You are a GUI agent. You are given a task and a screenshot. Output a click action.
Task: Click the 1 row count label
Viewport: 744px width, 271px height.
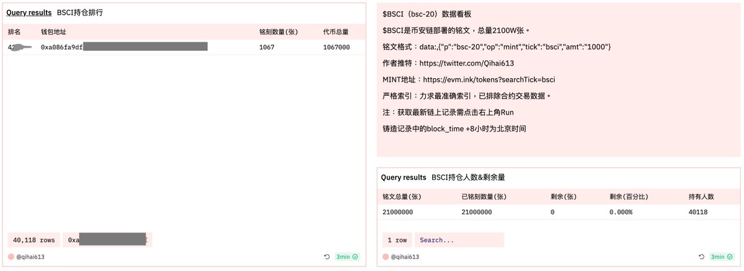coord(397,240)
